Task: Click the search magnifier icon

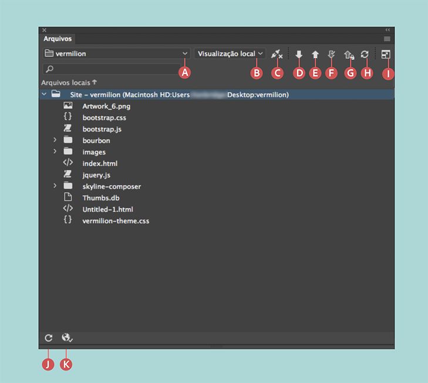Action: 50,69
